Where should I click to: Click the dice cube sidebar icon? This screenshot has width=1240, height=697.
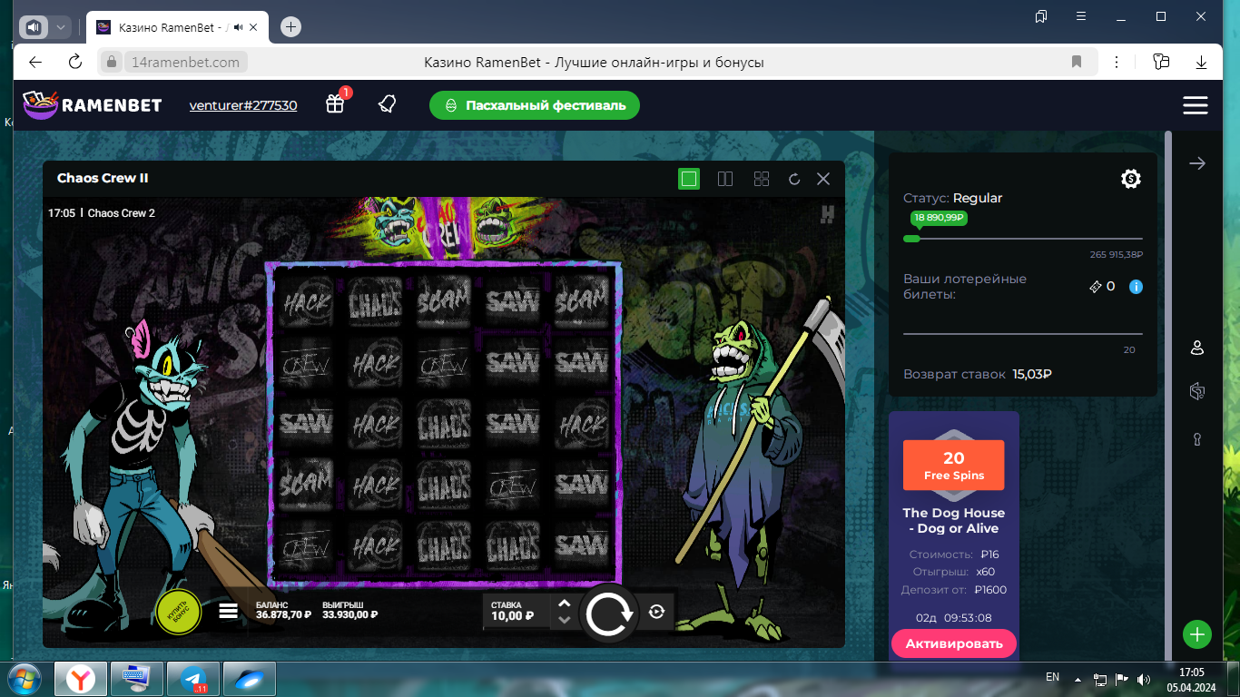(x=1197, y=391)
